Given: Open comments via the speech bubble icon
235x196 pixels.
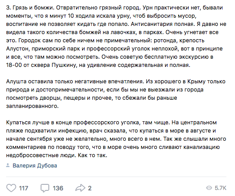Looking at the screenshot, I should (x=45, y=188).
